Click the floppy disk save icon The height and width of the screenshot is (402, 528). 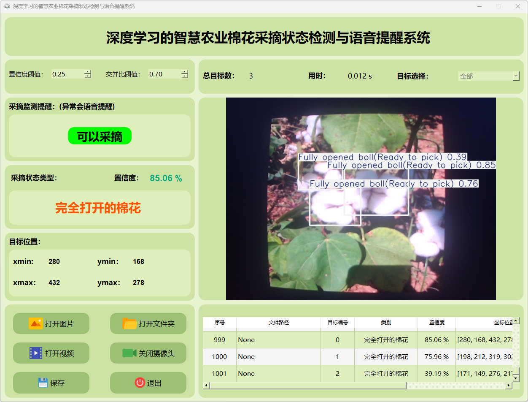coord(43,383)
